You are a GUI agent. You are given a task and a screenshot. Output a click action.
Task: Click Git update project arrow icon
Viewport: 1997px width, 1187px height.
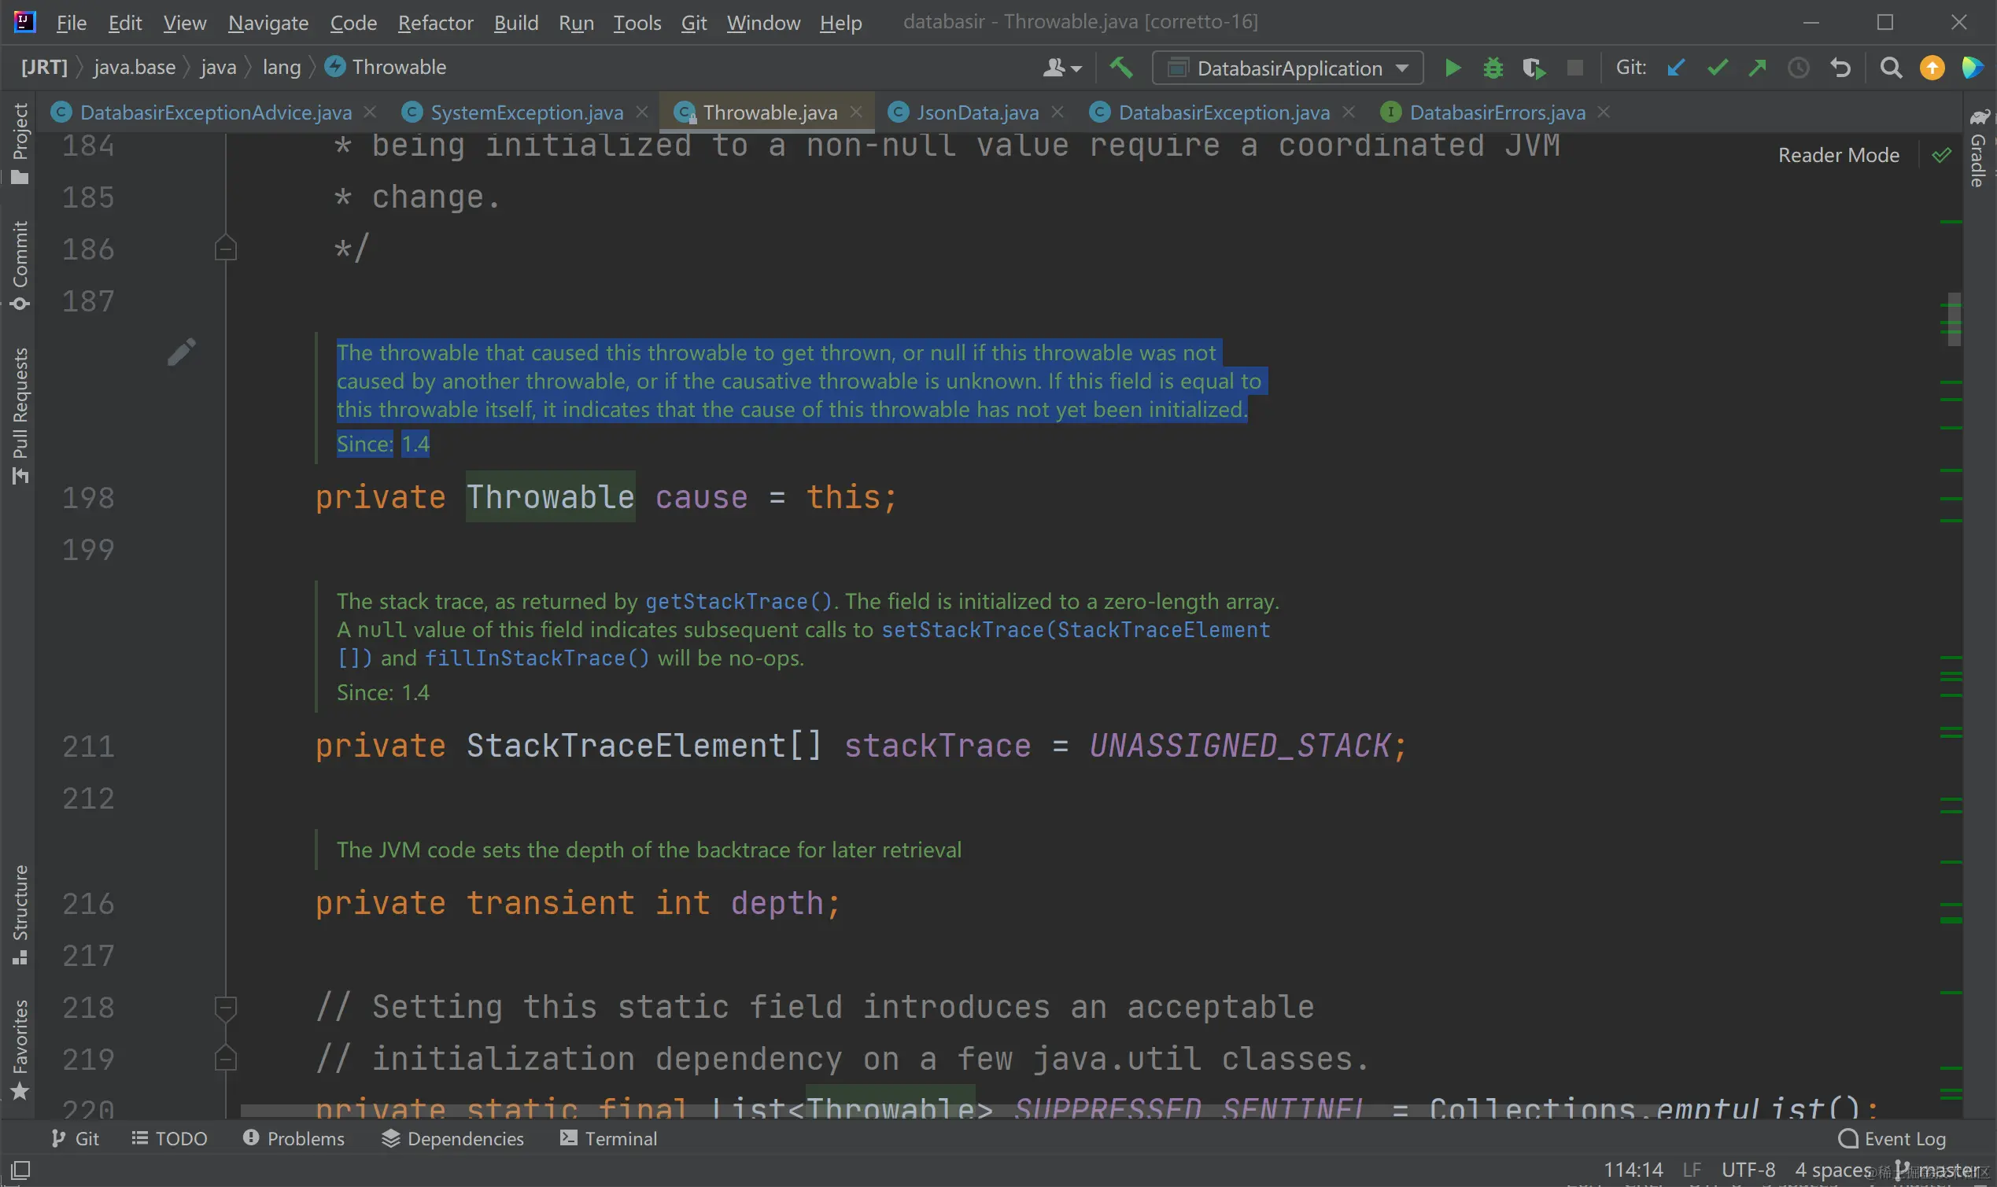[1676, 68]
